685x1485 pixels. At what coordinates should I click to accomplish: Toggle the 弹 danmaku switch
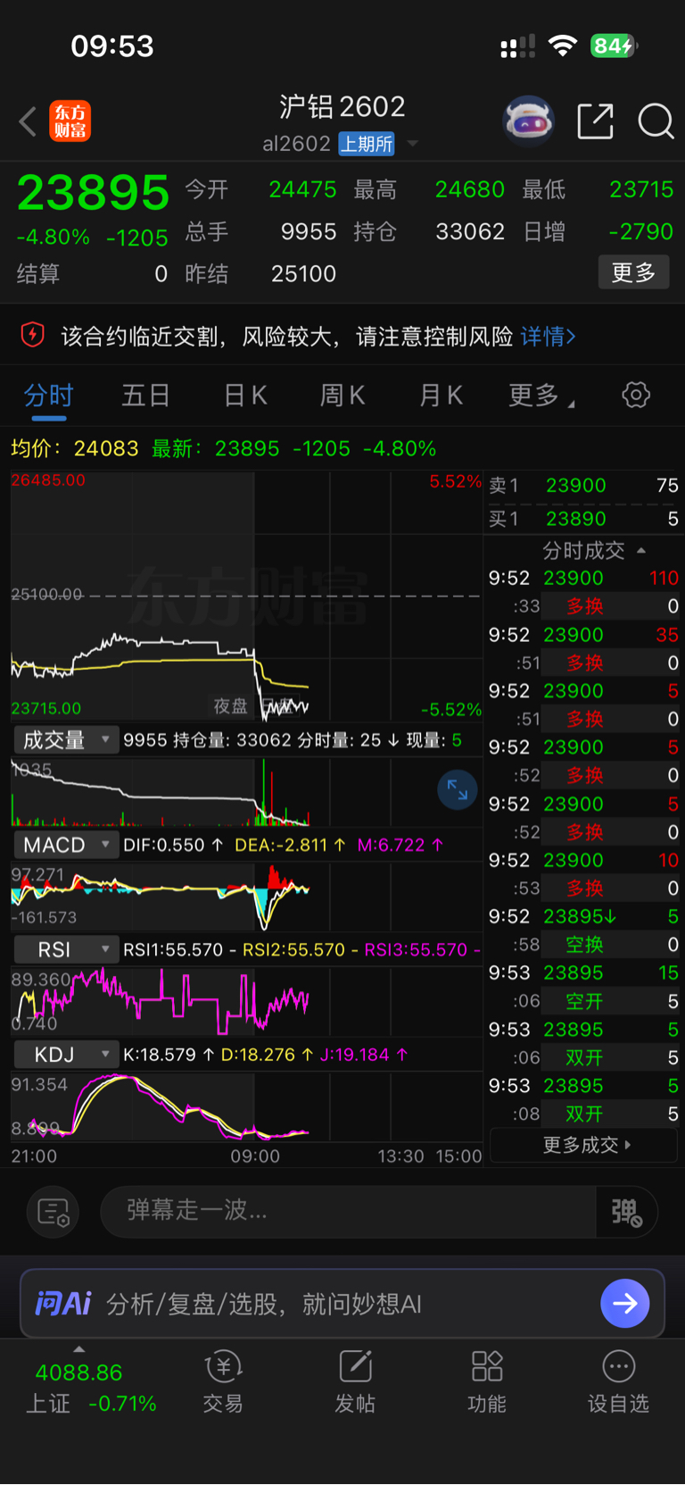pos(626,1212)
